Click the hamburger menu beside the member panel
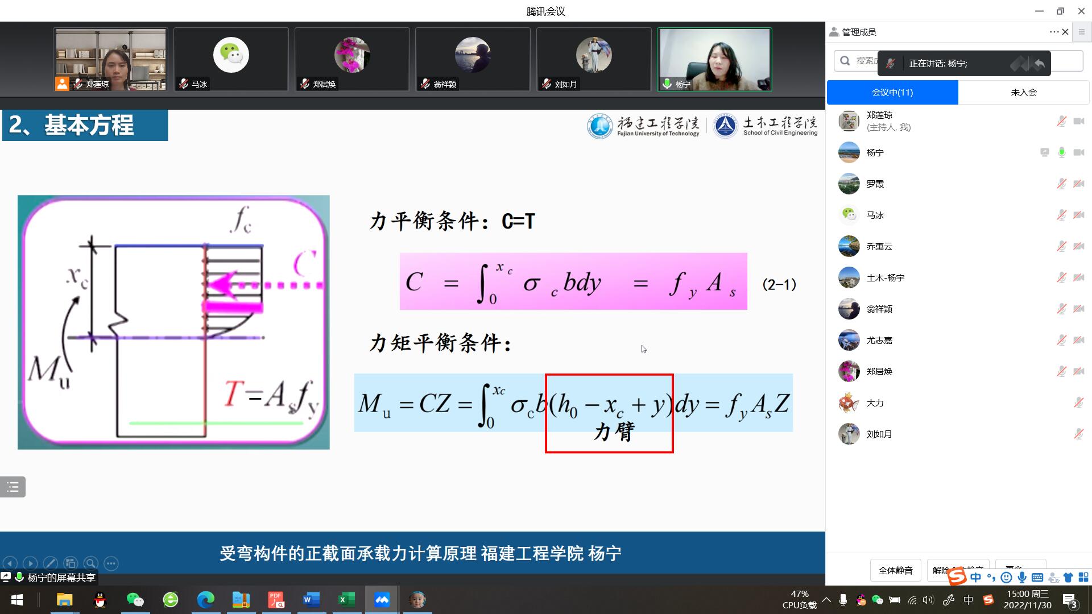 [1082, 32]
